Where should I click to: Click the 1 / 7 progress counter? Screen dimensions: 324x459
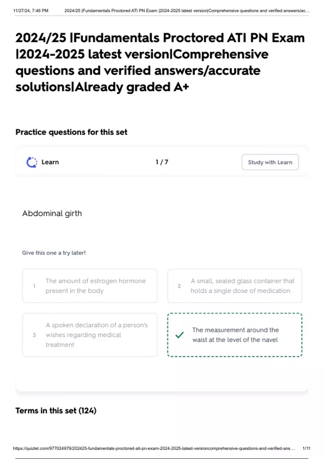click(162, 162)
